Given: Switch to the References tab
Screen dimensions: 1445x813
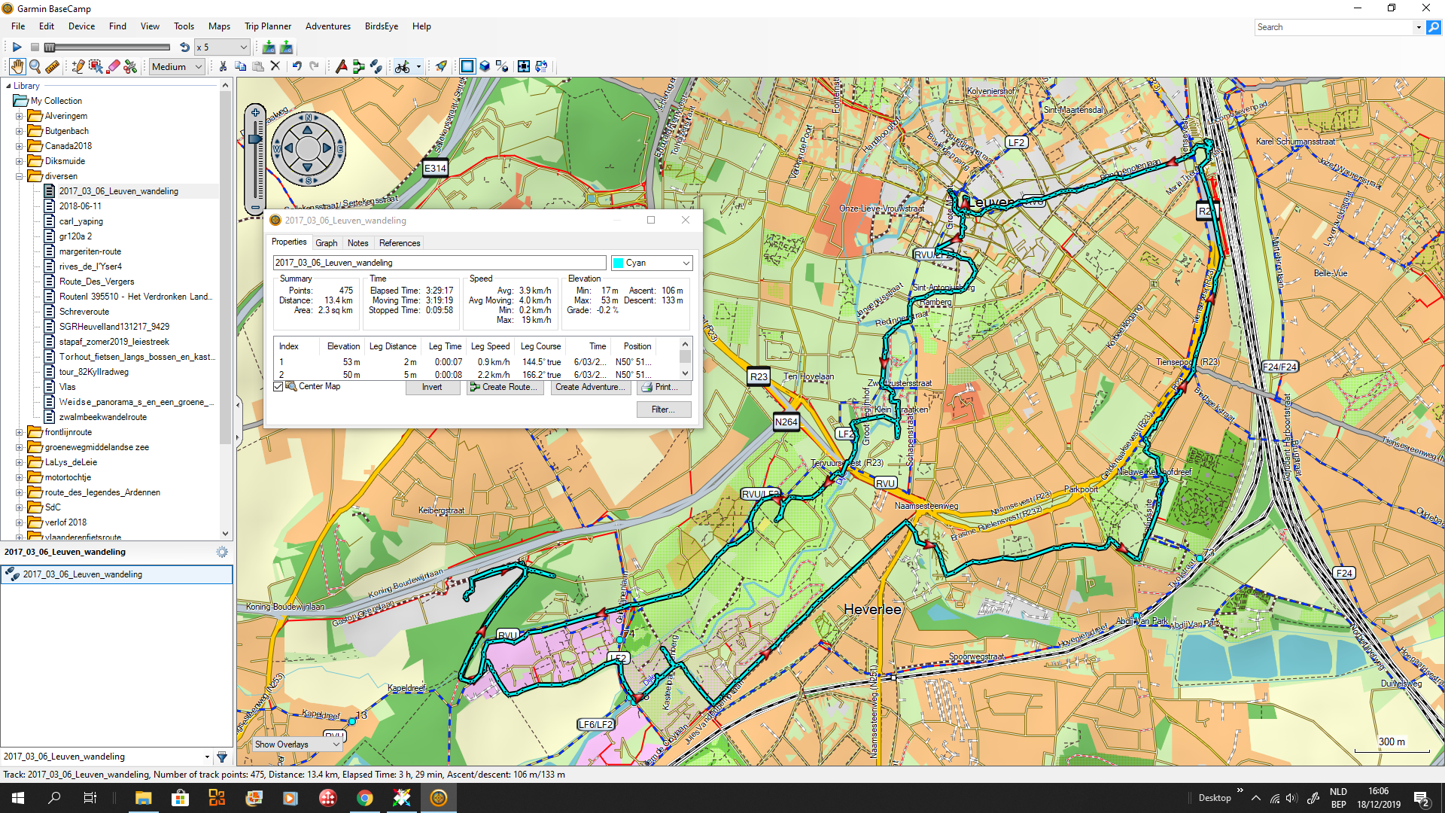Looking at the screenshot, I should click(400, 242).
